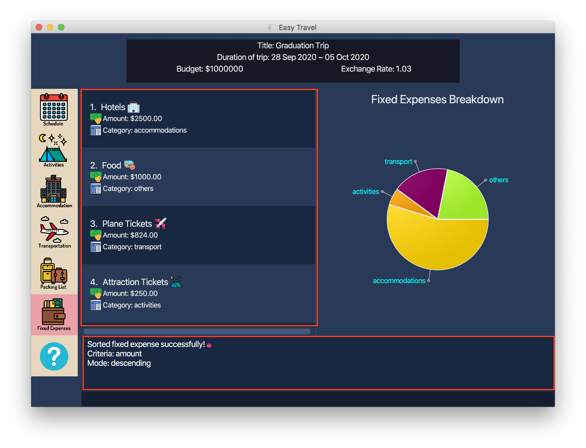Click the Title: Graduation Trip text
The width and height of the screenshot is (586, 448).
pos(293,45)
